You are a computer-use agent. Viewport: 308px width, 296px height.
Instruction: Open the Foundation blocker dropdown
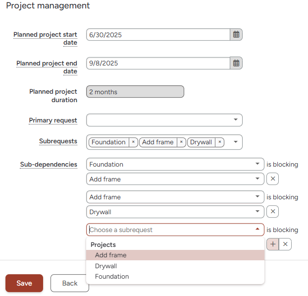coord(175,164)
